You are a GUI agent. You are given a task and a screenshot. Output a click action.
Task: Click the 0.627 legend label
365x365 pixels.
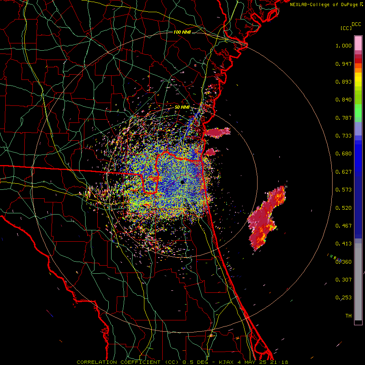344,172
